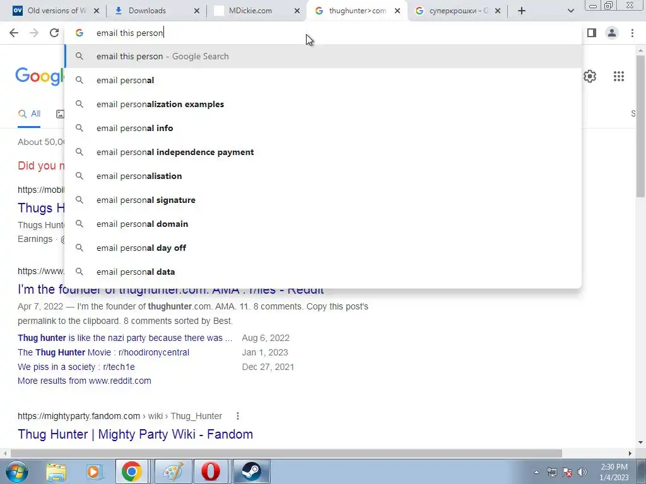
Task: Open the volume speaker tray icon
Action: tap(582, 472)
